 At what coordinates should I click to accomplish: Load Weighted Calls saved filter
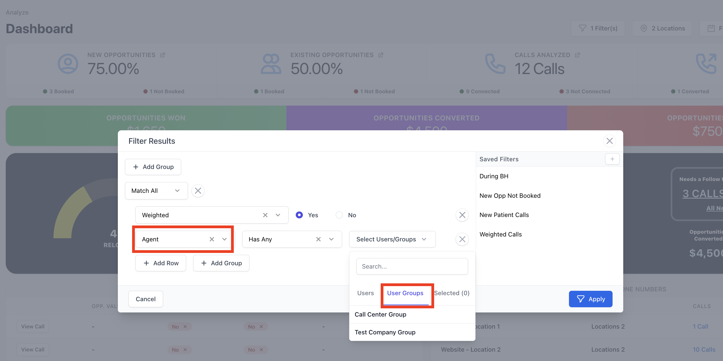point(500,234)
